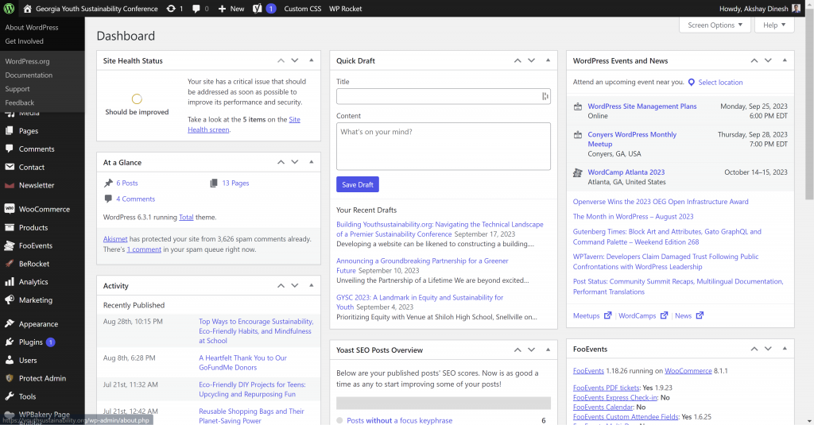The height and width of the screenshot is (425, 814).
Task: Move the At a Glance panel down
Action: coord(294,162)
